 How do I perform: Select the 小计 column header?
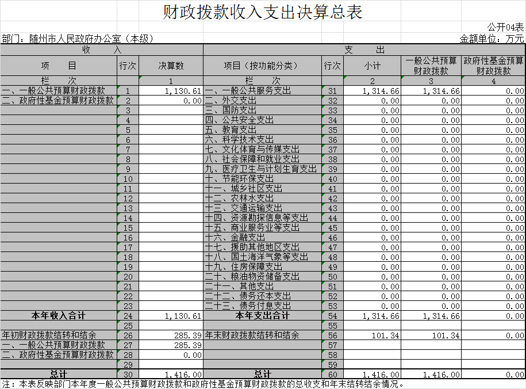[372, 66]
